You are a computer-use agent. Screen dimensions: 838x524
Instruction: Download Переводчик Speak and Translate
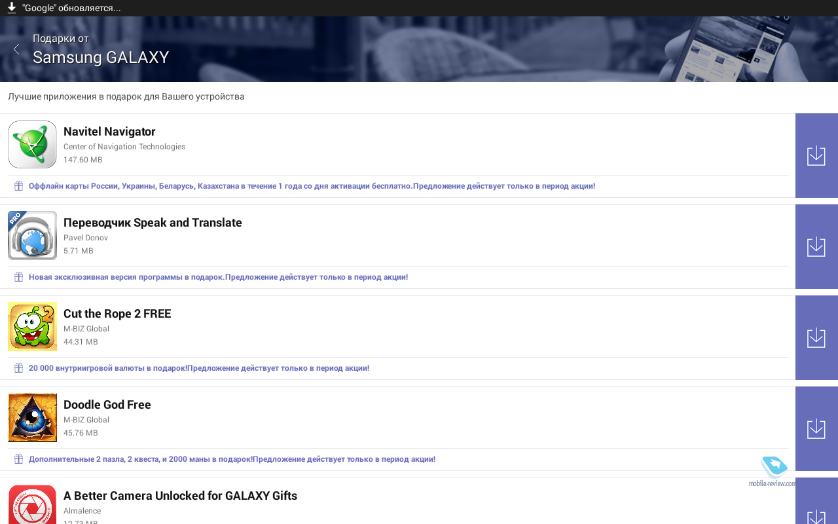(x=816, y=246)
